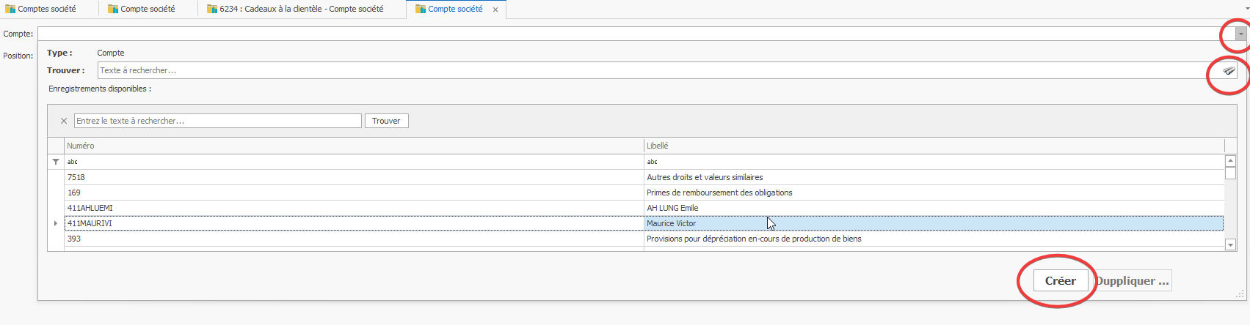Click the funnel filter icon in grid
Screen dimensions: 1250x325
tap(56, 162)
